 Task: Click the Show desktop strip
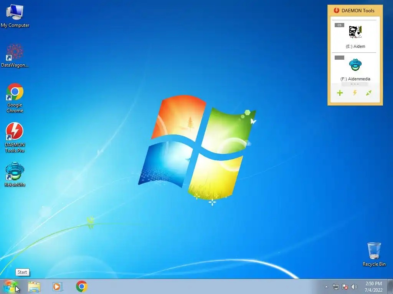click(390, 287)
